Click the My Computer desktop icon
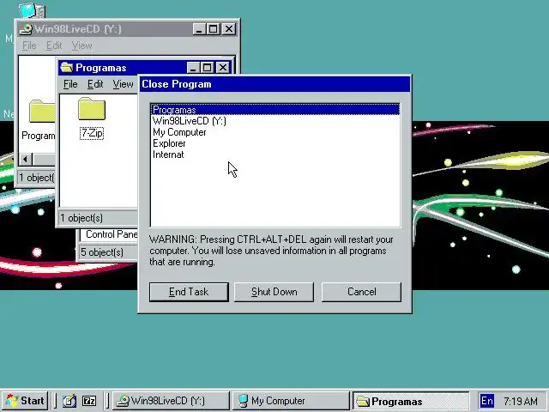Viewport: 549px width, 412px height. pos(32,9)
